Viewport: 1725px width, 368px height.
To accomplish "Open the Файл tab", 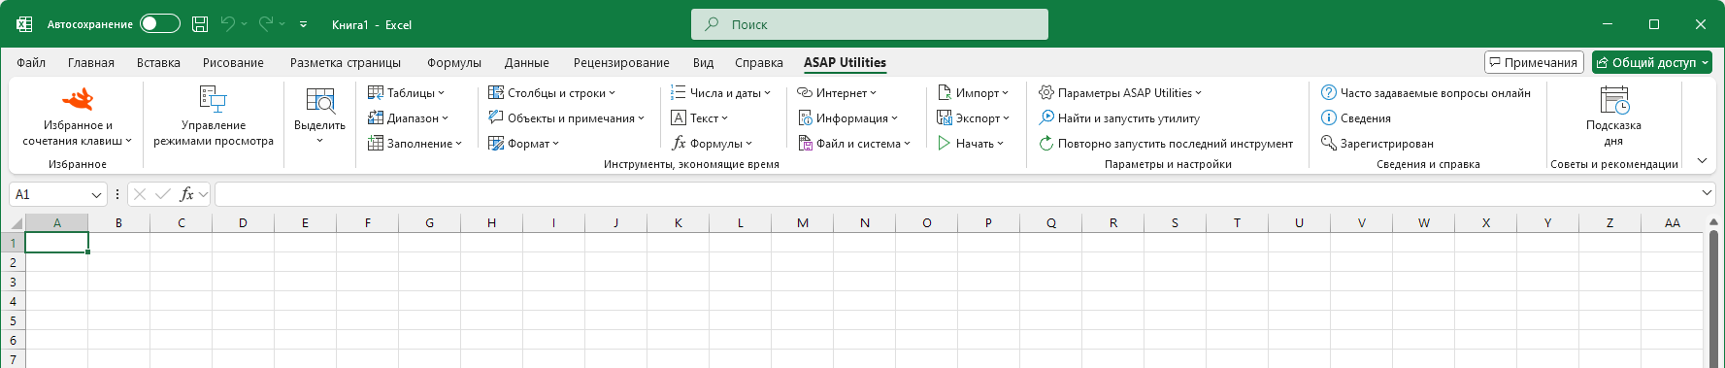I will (x=31, y=63).
